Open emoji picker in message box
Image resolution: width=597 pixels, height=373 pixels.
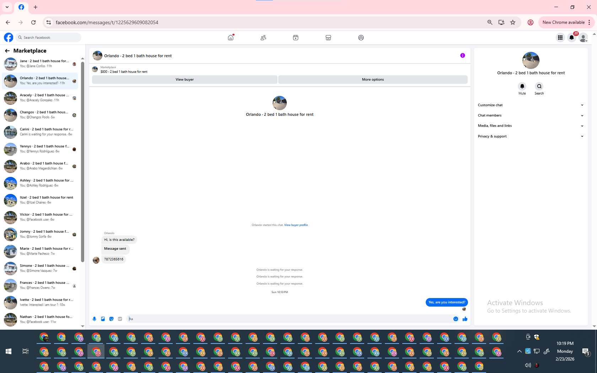456,319
